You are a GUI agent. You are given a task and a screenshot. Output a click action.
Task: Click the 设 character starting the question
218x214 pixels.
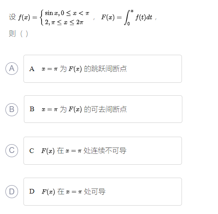pos(12,17)
